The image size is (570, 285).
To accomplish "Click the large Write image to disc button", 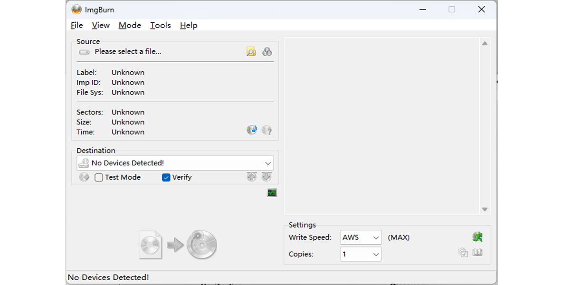I will click(178, 245).
